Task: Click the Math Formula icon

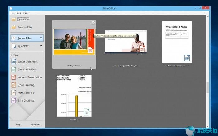Action: coord(13,93)
